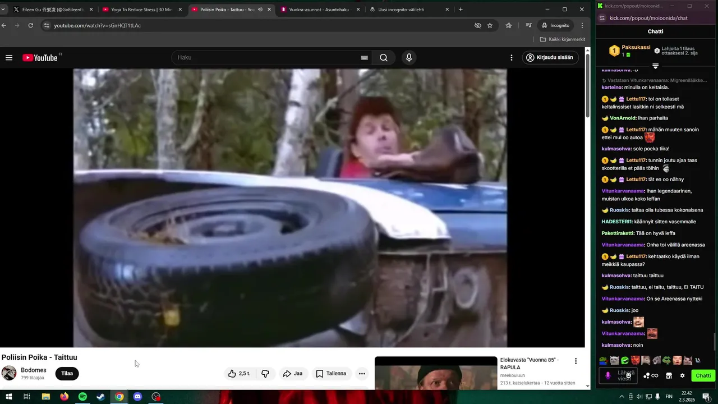Open Spotify from the taskbar
Viewport: 718px width, 404px height.
point(82,397)
